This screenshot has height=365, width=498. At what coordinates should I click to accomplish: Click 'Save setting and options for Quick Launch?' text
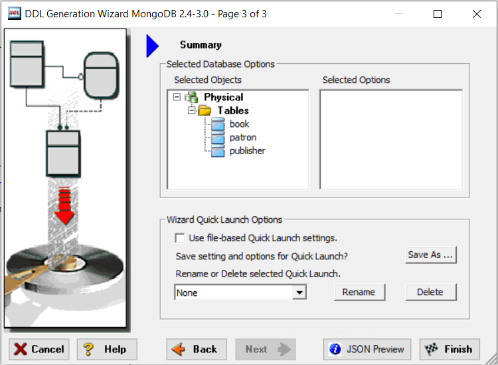point(262,256)
